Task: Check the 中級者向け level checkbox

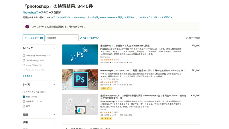Action: [24, 101]
